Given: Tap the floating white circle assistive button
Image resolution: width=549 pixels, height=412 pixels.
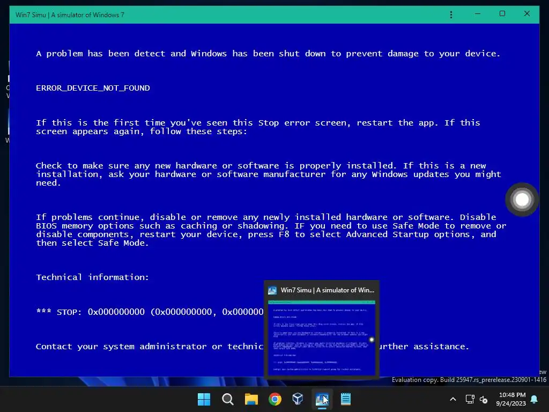Looking at the screenshot, I should (522, 200).
